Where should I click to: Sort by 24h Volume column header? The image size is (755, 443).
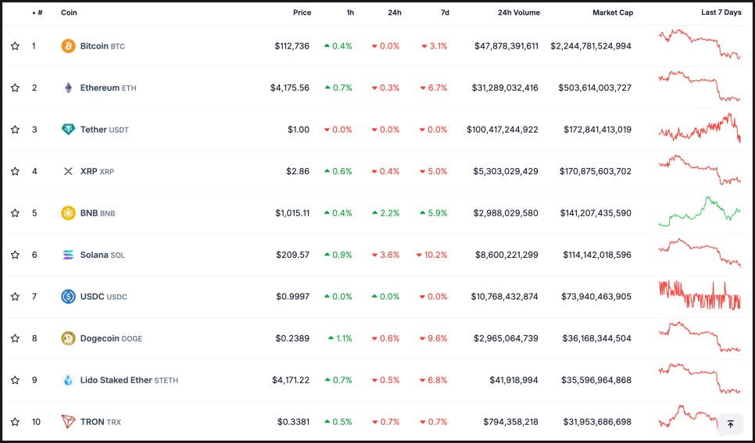pyautogui.click(x=519, y=13)
